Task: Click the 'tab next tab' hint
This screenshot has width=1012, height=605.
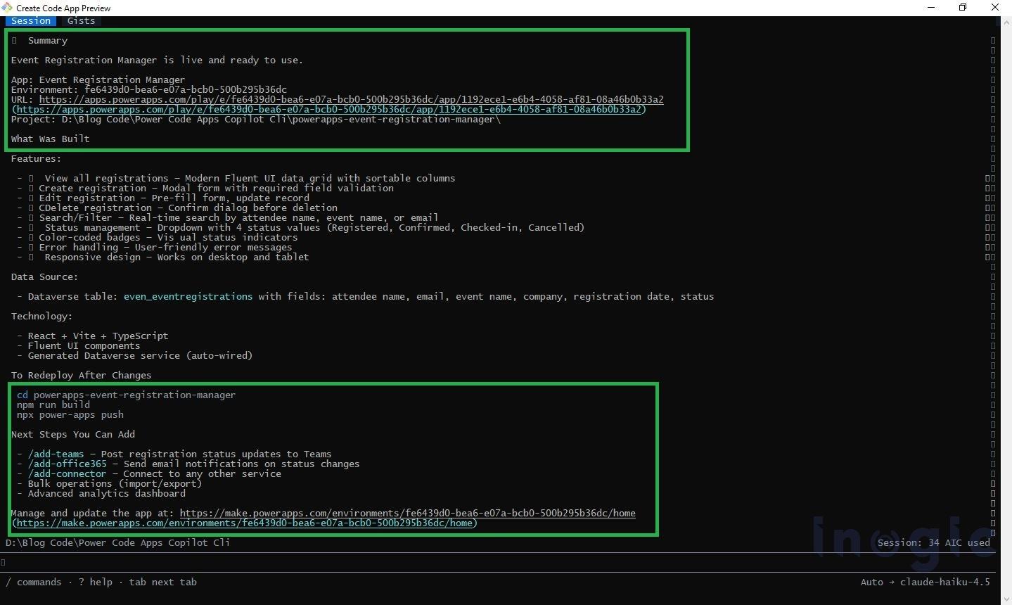Action: click(x=162, y=582)
